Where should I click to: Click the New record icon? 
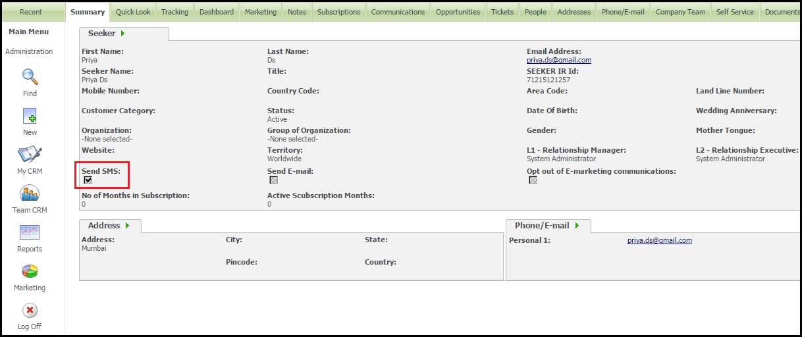click(30, 117)
